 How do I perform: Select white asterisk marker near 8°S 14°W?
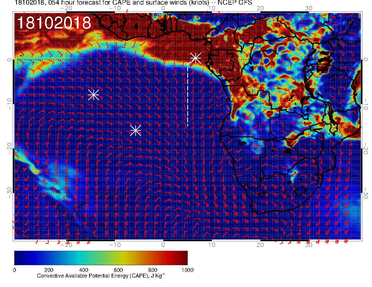coord(93,95)
